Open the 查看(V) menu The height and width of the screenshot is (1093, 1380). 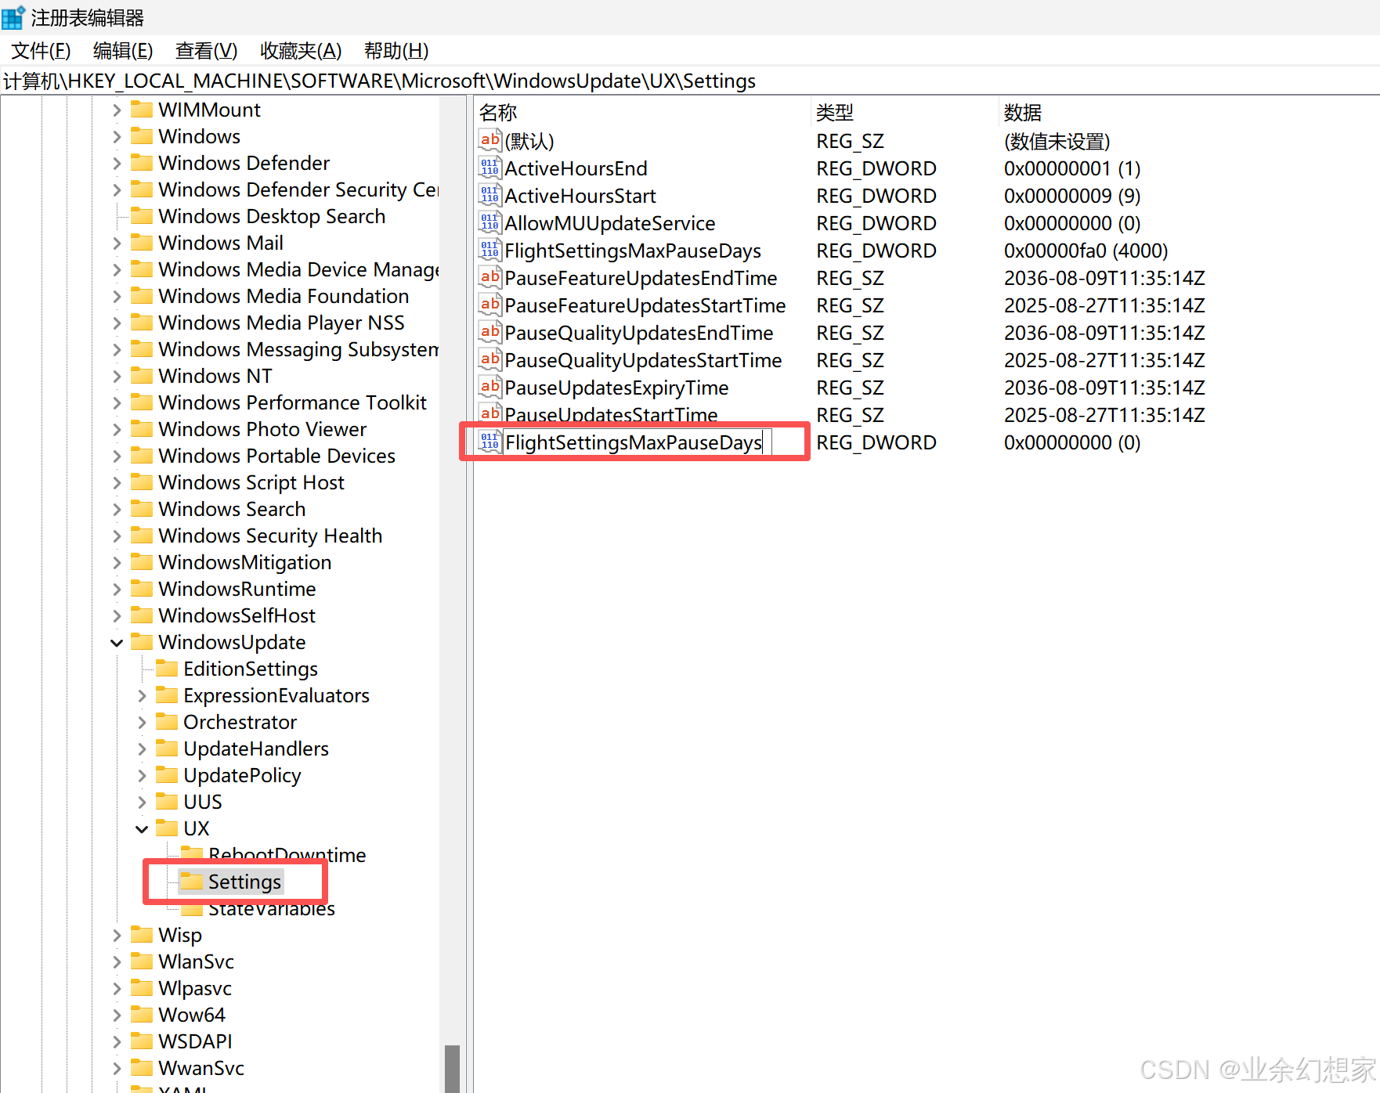tap(207, 51)
